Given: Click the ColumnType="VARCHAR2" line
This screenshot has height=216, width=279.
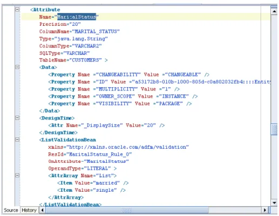Looking at the screenshot, I should pyautogui.click(x=71, y=46).
